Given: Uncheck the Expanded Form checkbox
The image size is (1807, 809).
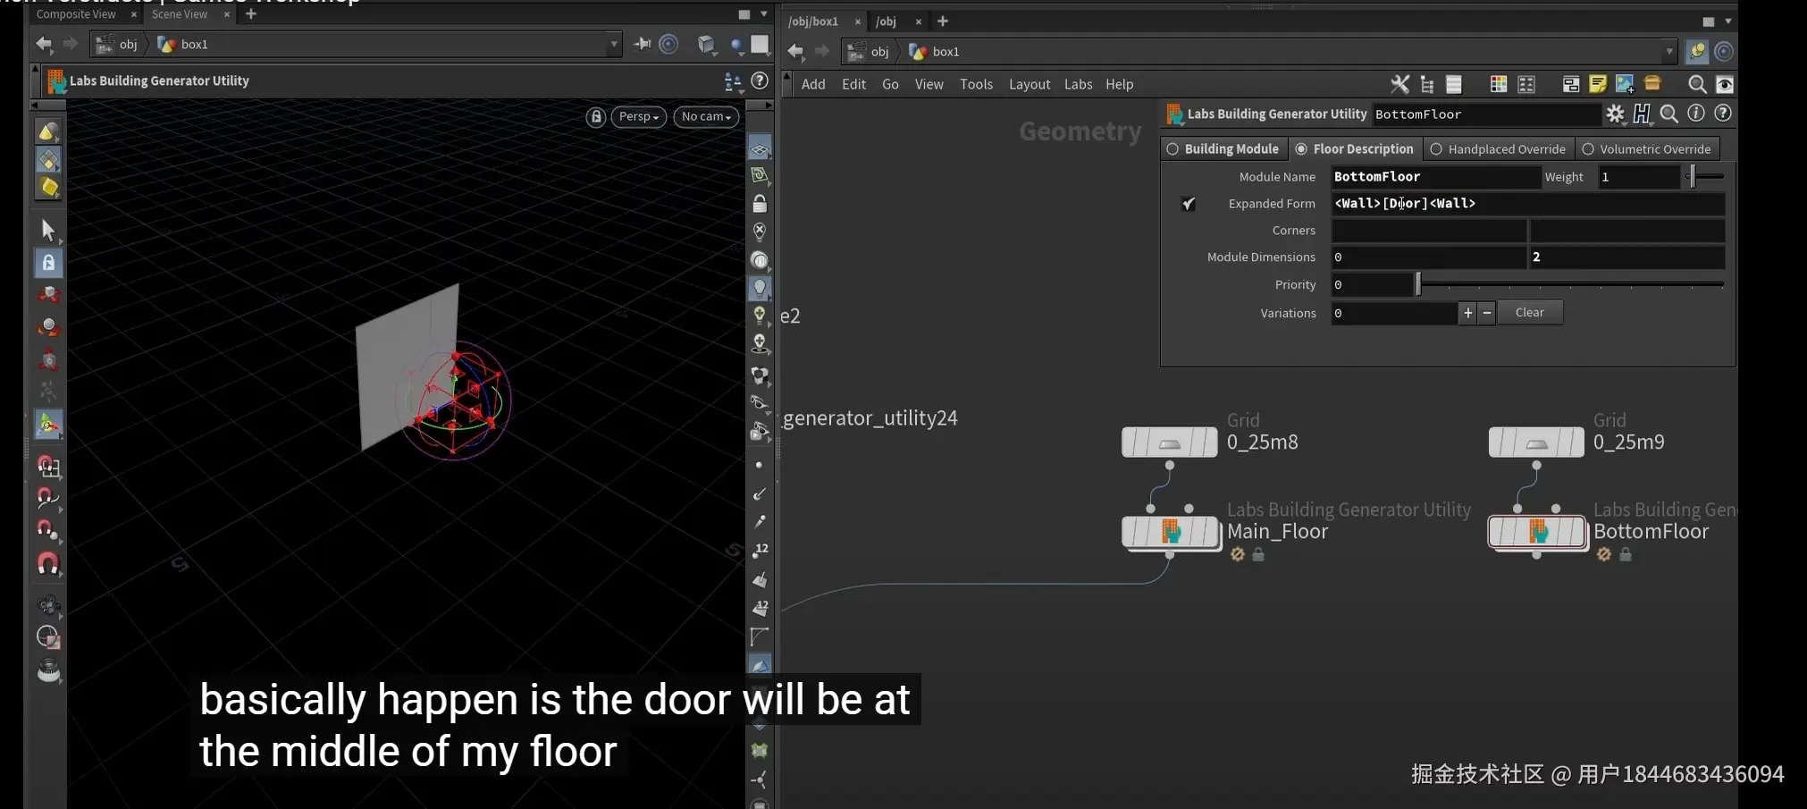Looking at the screenshot, I should tap(1189, 204).
